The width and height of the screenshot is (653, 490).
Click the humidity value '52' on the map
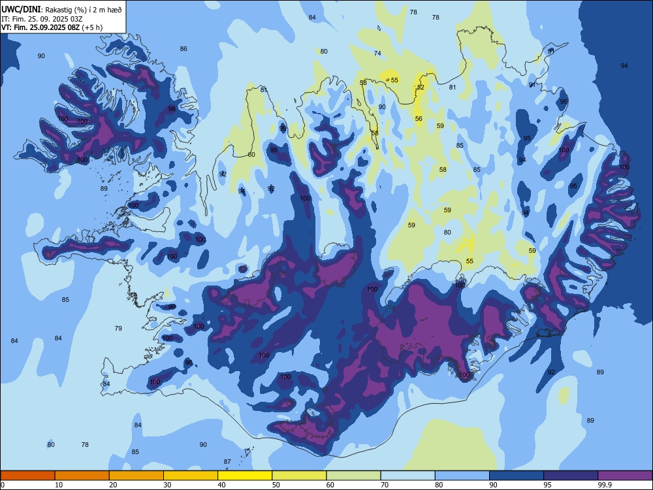coord(421,87)
